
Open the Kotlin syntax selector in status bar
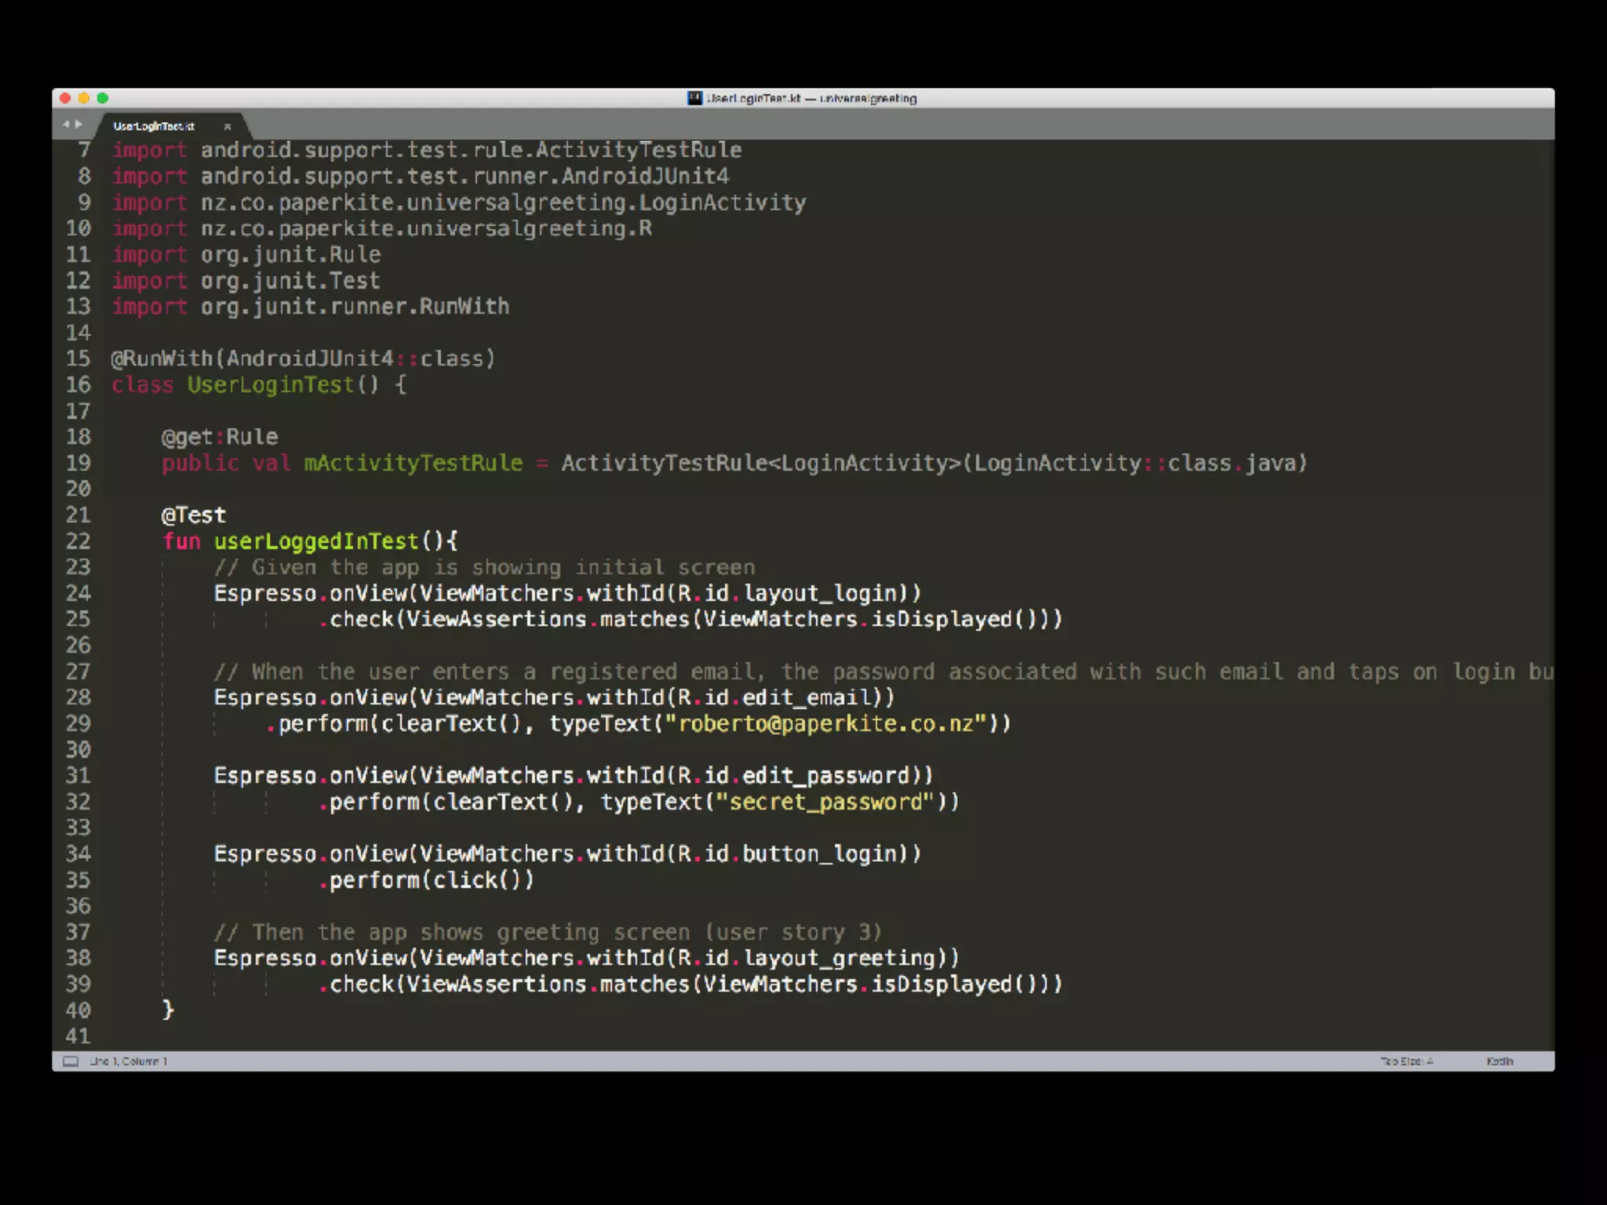tap(1499, 1061)
